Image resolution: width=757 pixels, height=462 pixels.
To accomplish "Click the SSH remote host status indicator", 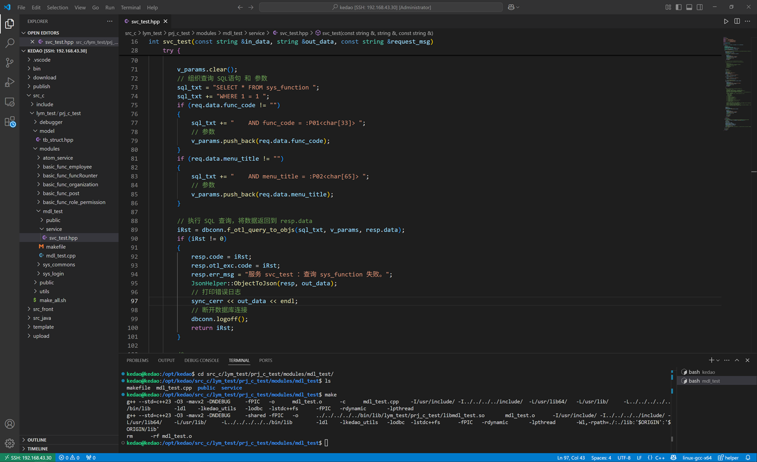I will coord(28,458).
